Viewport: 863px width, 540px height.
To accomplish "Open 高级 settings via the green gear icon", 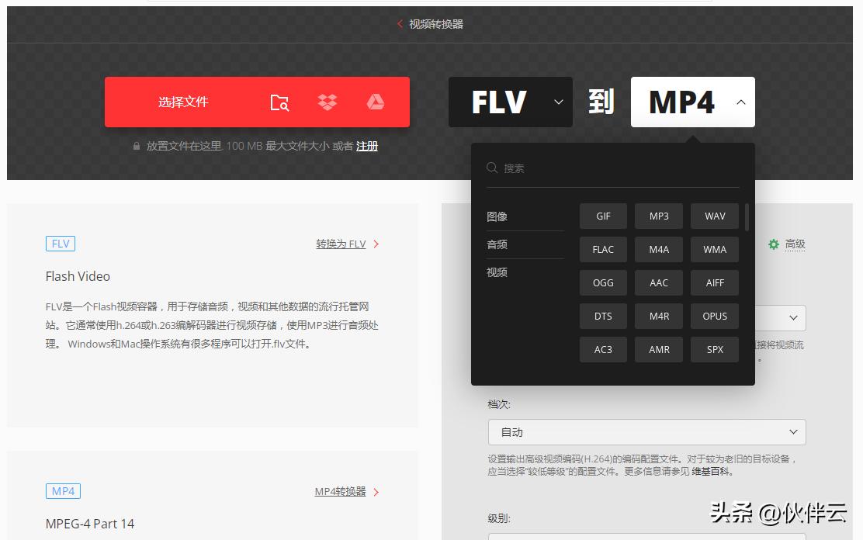I will [x=774, y=244].
